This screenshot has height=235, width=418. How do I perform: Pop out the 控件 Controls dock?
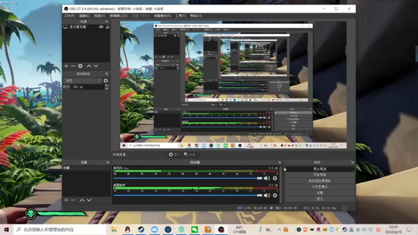pyautogui.click(x=352, y=162)
